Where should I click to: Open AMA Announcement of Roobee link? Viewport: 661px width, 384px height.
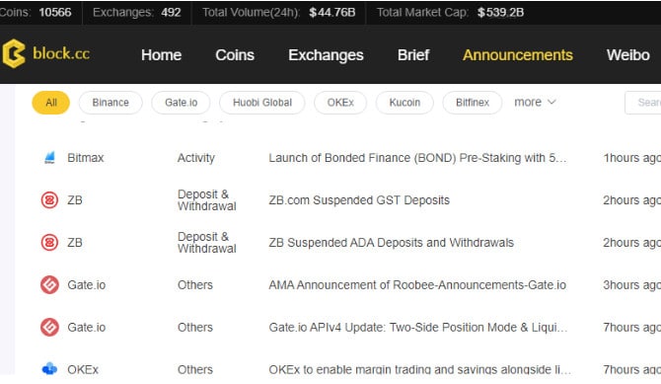(417, 285)
